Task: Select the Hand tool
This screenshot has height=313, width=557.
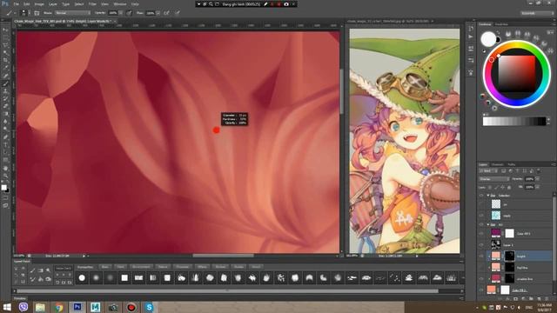Action: click(x=5, y=168)
